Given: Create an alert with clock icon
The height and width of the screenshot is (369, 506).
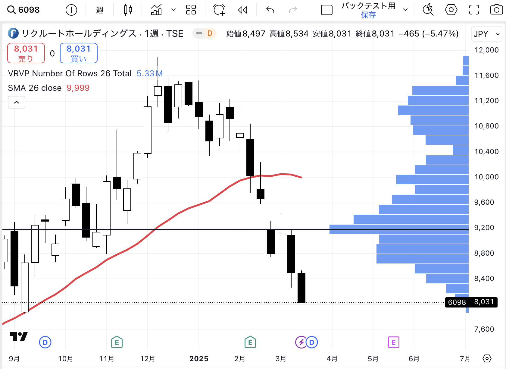Looking at the screenshot, I should point(219,10).
